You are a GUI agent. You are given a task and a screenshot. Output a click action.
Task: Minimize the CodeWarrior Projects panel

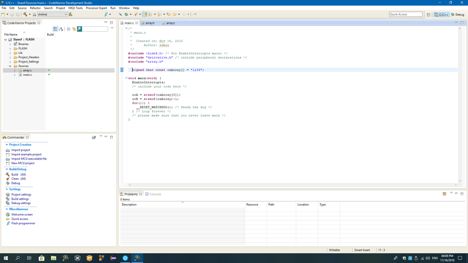[106, 22]
